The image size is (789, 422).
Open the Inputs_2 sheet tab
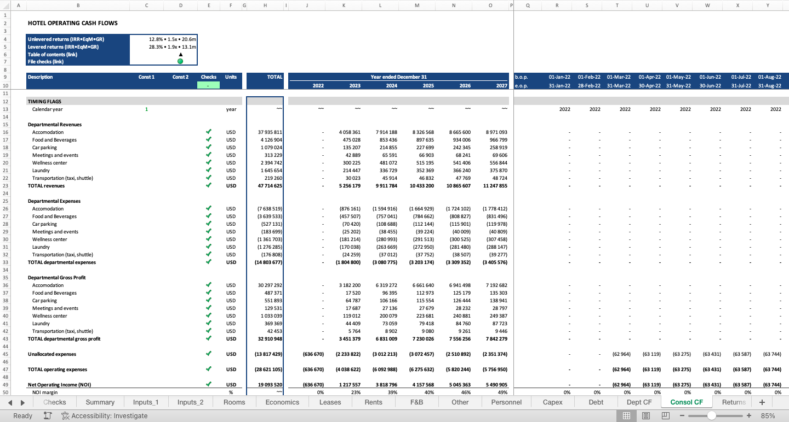(190, 402)
